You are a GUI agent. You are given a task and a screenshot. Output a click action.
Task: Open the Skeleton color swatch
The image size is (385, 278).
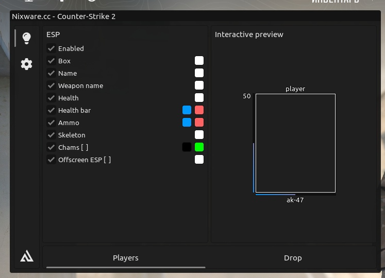[199, 135]
